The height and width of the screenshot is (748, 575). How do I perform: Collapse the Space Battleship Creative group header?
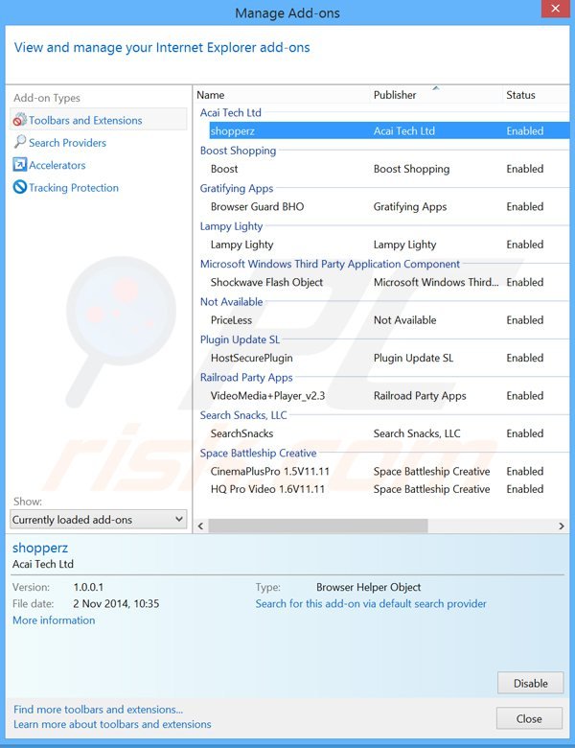[x=258, y=453]
